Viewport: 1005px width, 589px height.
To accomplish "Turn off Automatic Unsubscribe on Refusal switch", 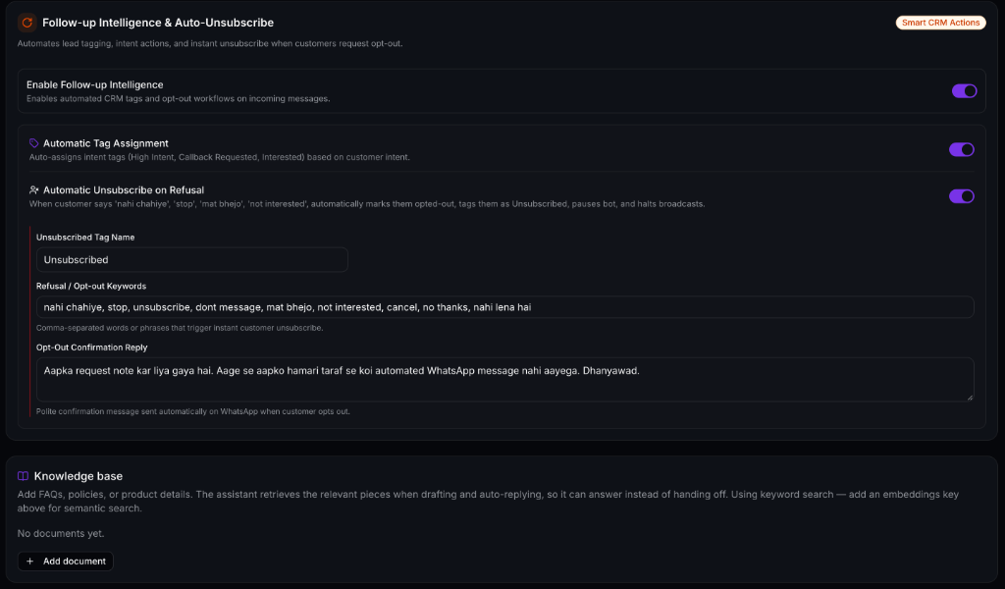I will click(962, 196).
